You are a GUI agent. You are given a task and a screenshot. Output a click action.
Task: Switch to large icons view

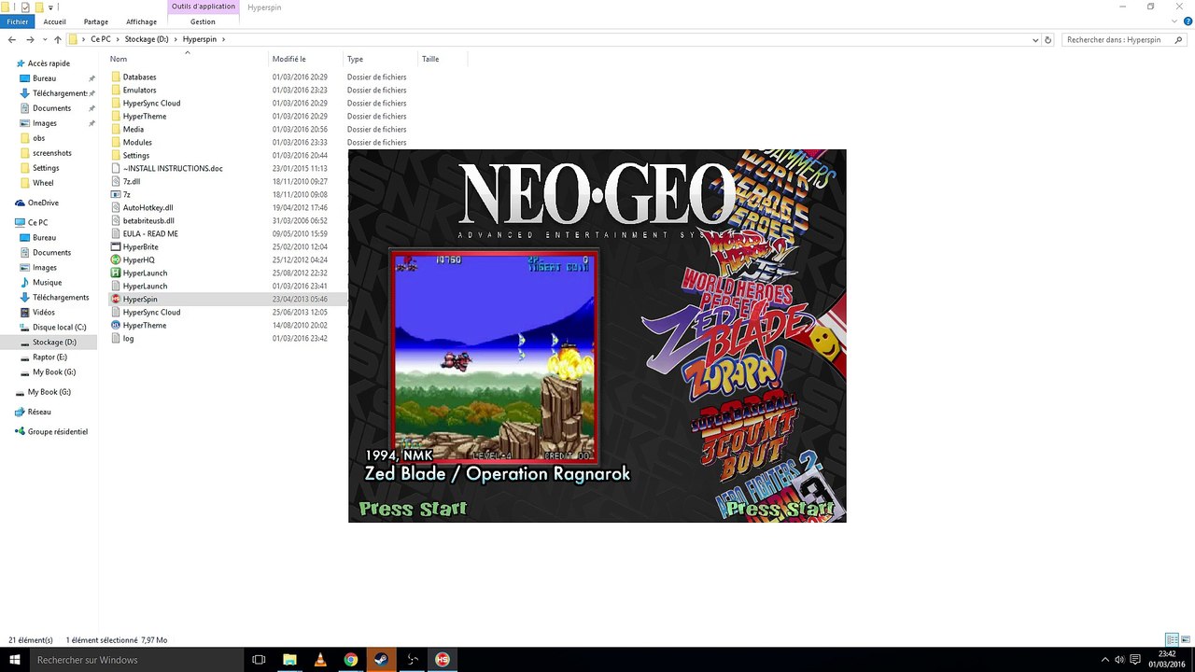(x=1184, y=640)
